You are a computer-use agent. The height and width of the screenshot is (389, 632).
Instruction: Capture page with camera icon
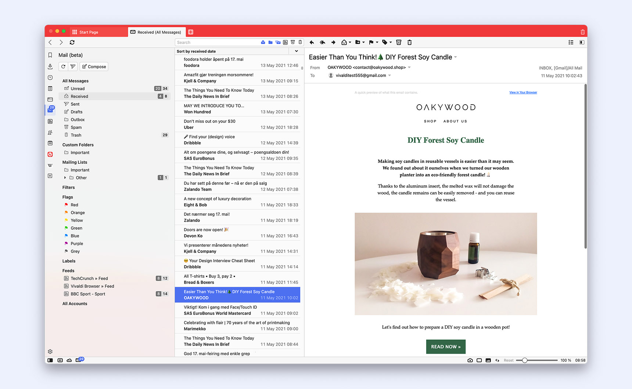470,360
